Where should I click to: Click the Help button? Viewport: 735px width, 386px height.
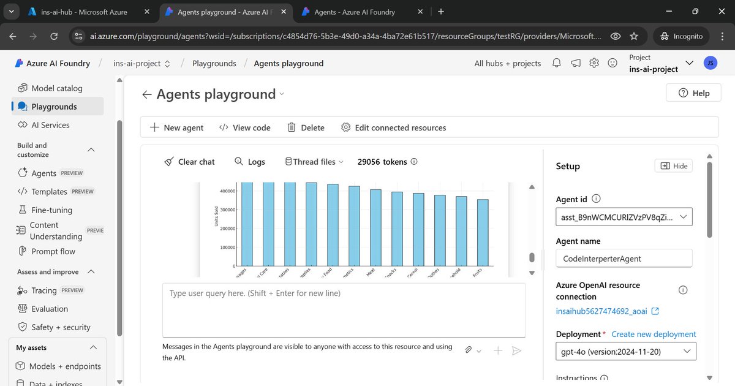693,93
